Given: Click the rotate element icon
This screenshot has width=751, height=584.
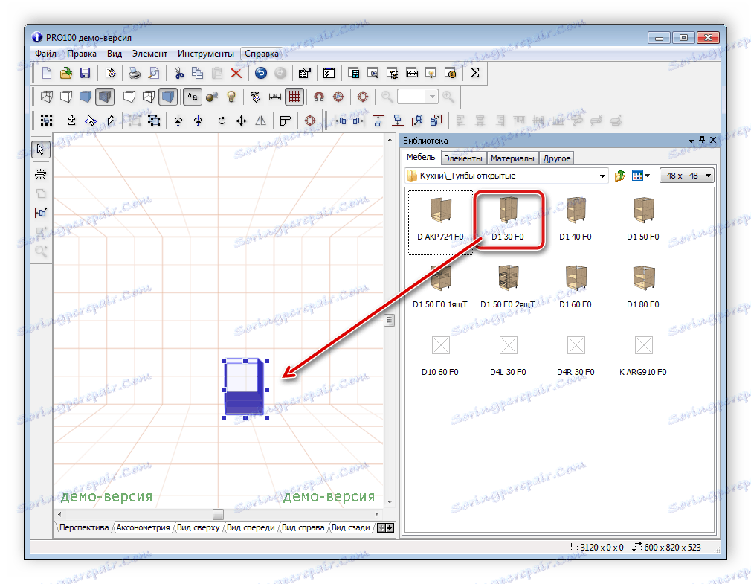Looking at the screenshot, I should pos(222,121).
